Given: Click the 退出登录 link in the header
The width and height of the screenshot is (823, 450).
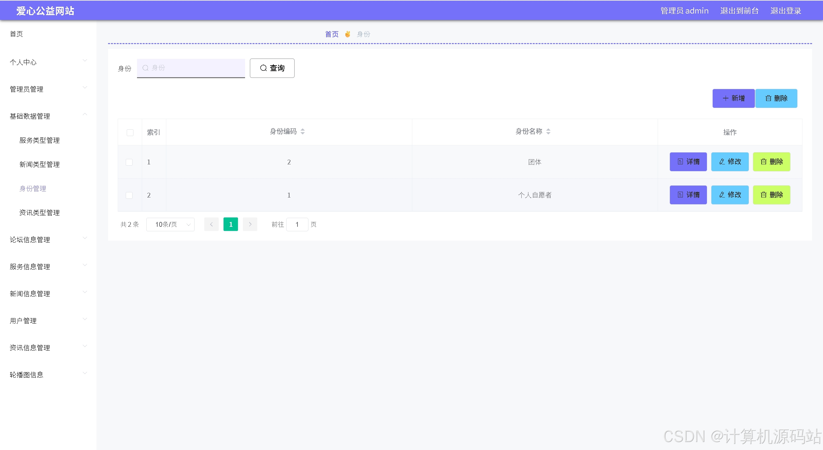Looking at the screenshot, I should (x=785, y=11).
